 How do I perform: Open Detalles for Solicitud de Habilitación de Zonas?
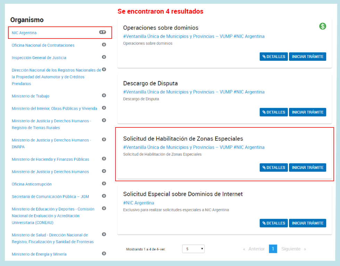click(274, 167)
